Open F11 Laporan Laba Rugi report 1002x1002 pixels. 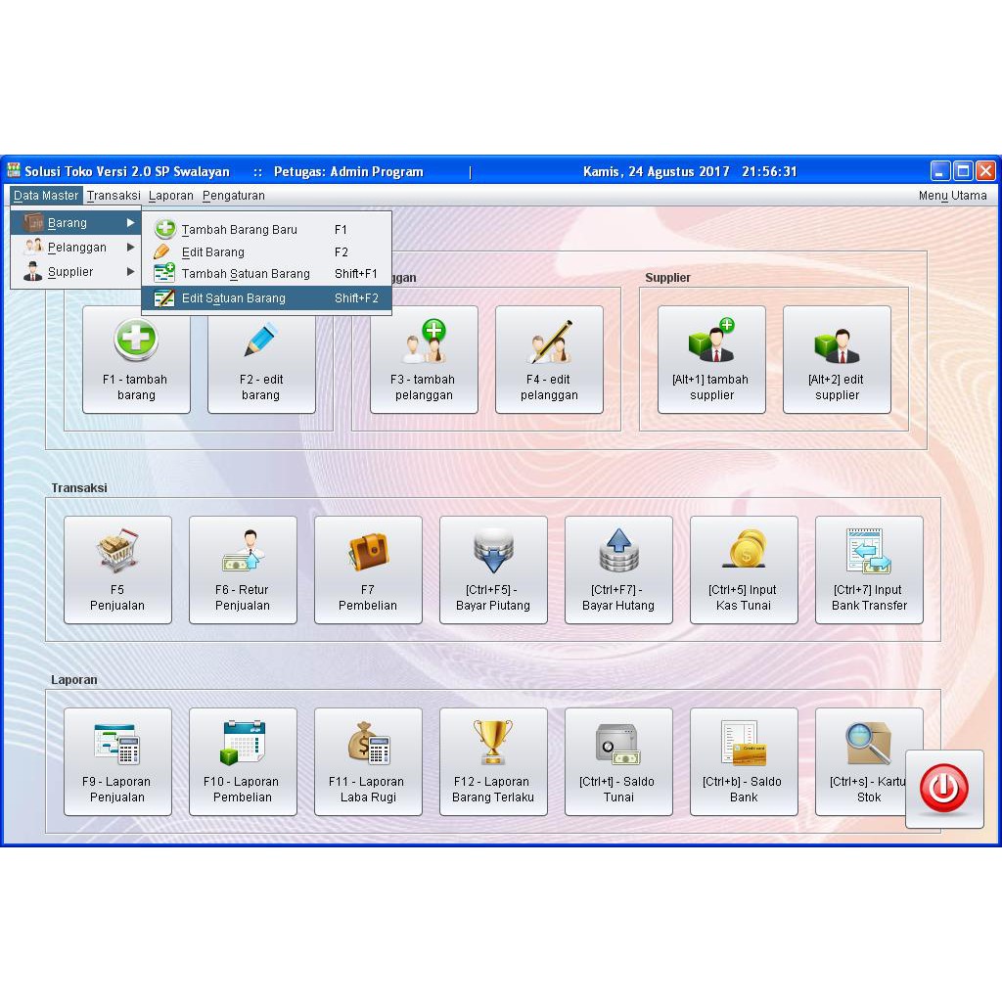click(368, 761)
